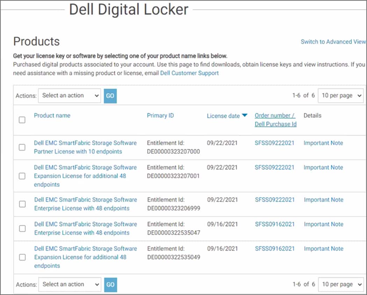Open the Partner License with 10 endpoints product
The width and height of the screenshot is (367, 295).
coord(85,147)
